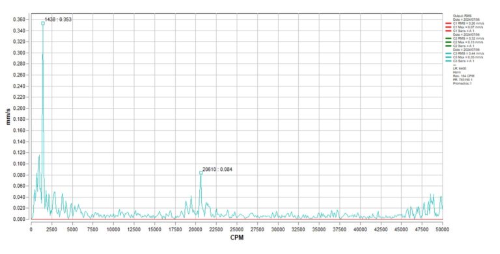Click the 42500 x-axis tick label
This screenshot has width=500, height=254.
tap(381, 229)
